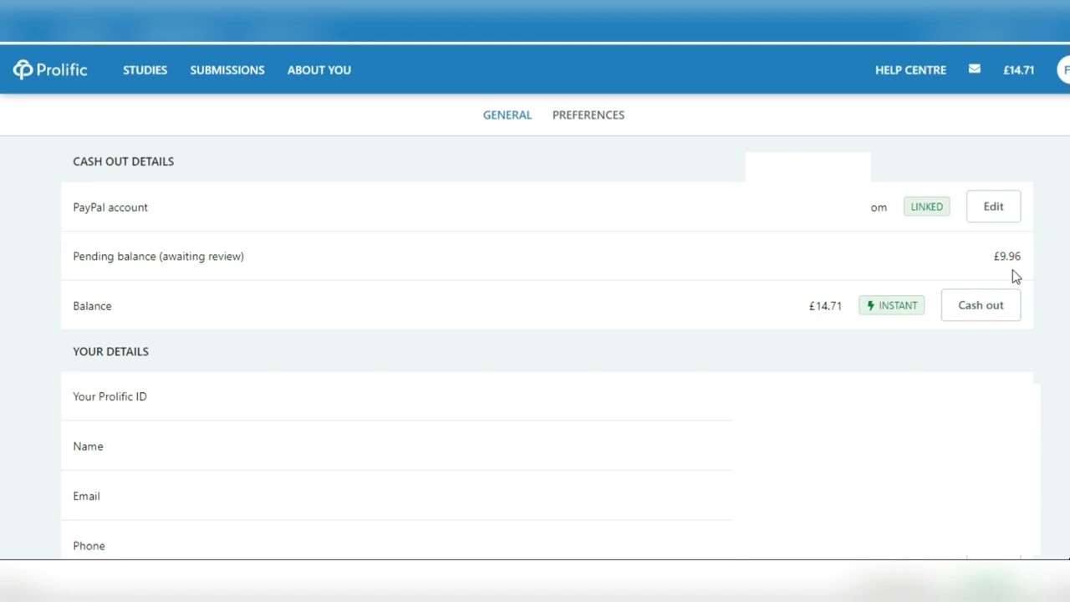Click the PayPal account label

coord(110,207)
